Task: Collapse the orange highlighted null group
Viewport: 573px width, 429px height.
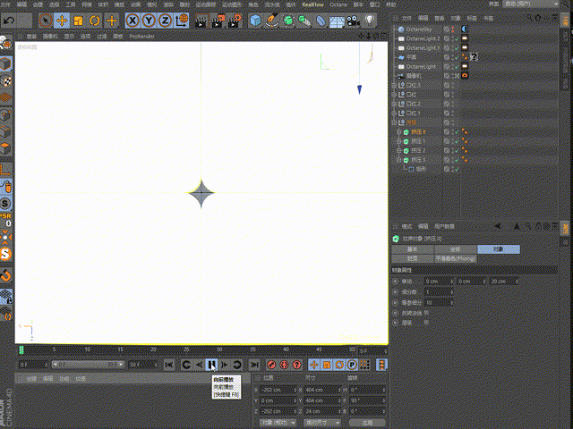Action: [x=394, y=122]
